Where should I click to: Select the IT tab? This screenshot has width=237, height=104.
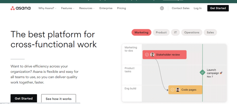pos(175,32)
